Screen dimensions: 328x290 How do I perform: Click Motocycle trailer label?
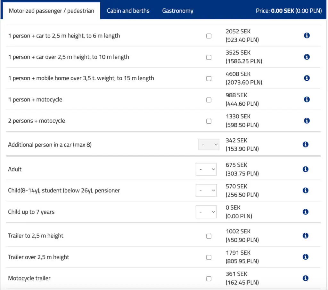click(x=29, y=278)
